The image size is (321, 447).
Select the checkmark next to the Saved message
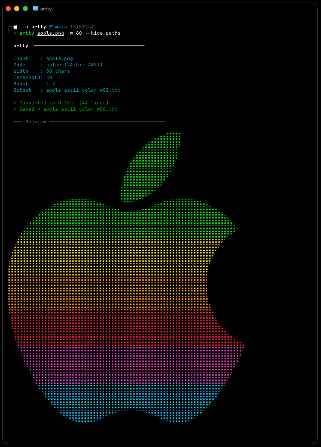[x=15, y=109]
